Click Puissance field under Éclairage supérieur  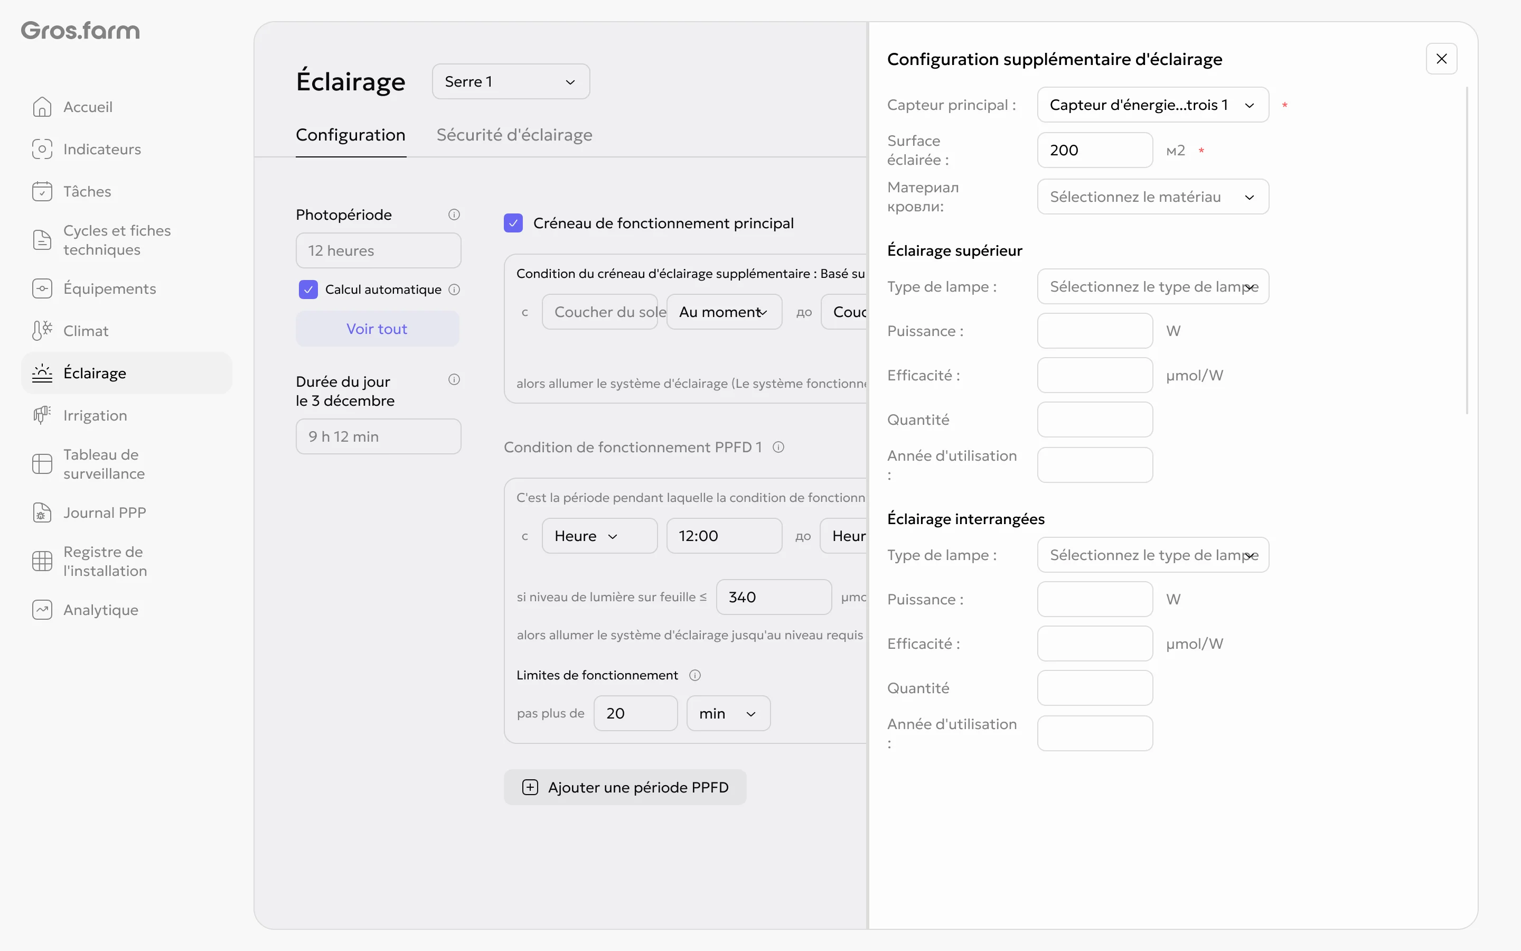coord(1095,331)
